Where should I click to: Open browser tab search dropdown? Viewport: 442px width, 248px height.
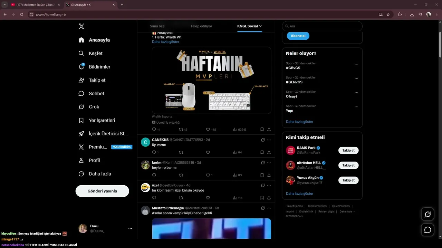(4, 4)
